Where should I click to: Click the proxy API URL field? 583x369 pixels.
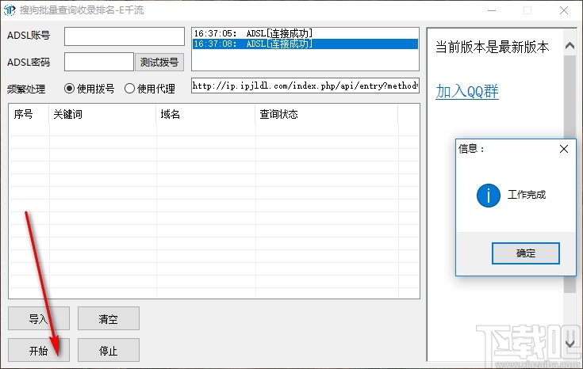tap(305, 86)
